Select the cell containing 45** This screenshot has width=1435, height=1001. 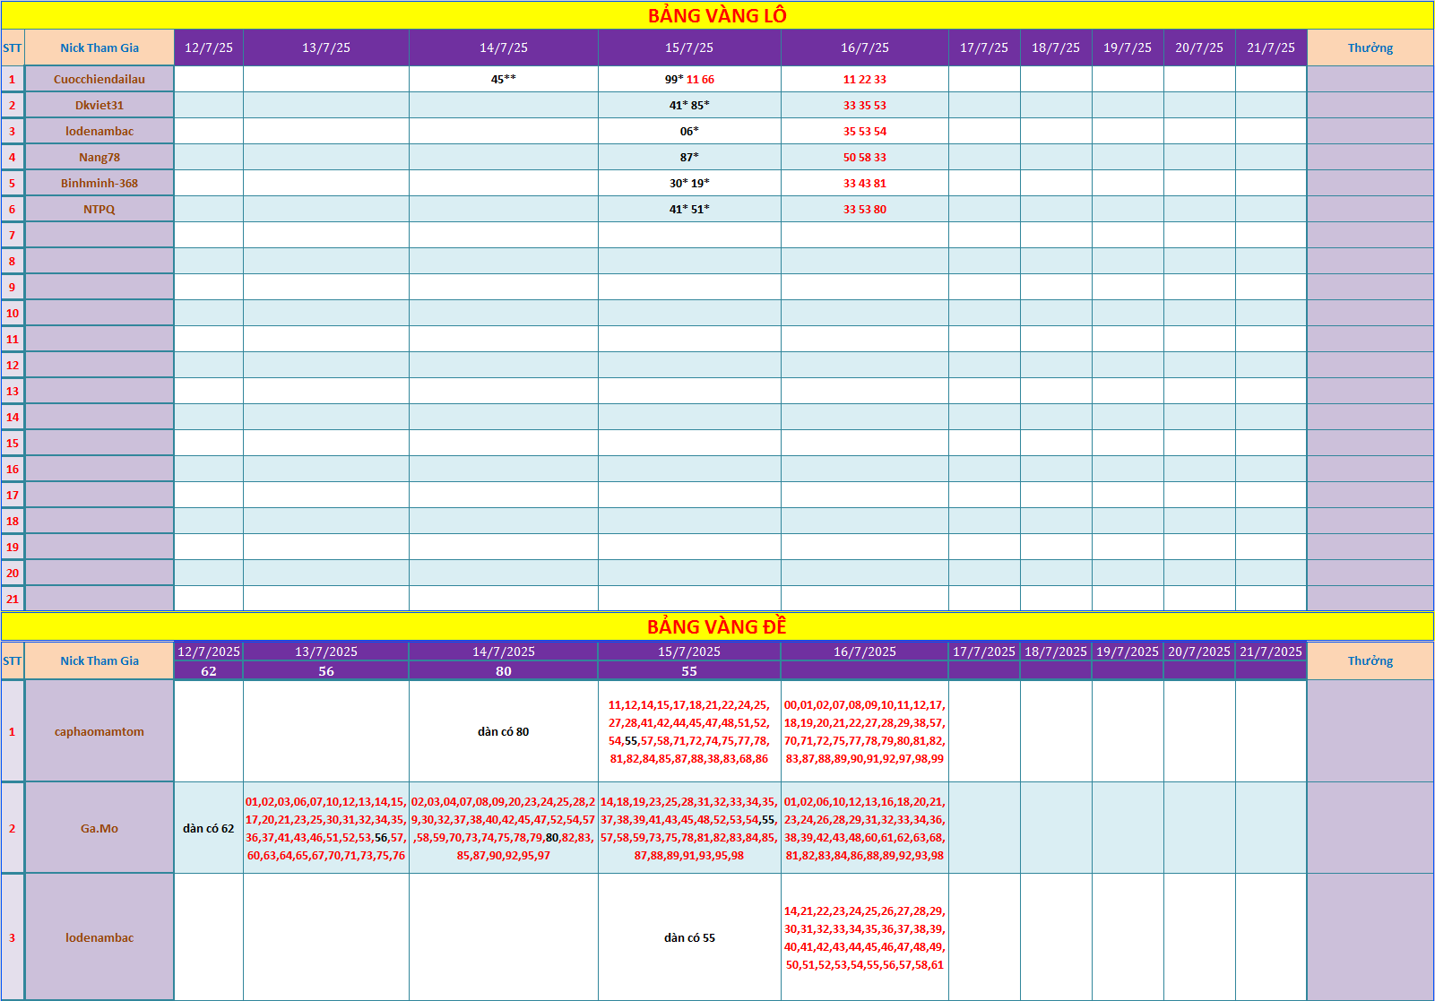pyautogui.click(x=504, y=79)
